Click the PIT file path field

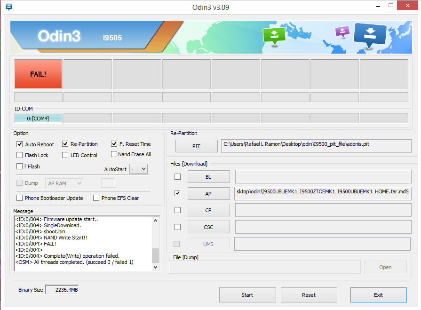point(316,146)
